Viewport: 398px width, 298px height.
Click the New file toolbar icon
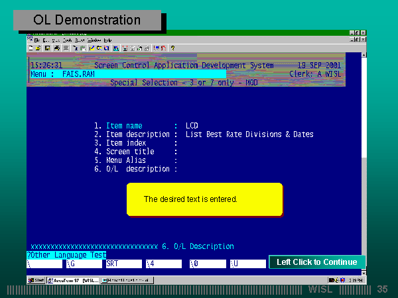[31, 48]
